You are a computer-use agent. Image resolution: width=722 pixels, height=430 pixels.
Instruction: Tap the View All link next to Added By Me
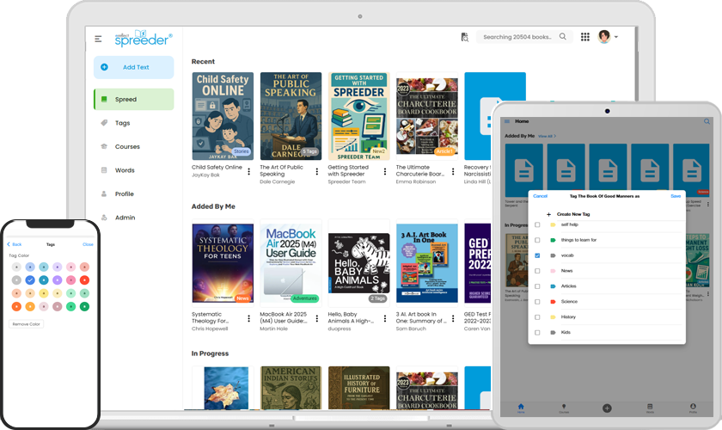pyautogui.click(x=547, y=137)
